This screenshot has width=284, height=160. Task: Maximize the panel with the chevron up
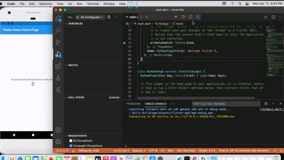point(273,104)
